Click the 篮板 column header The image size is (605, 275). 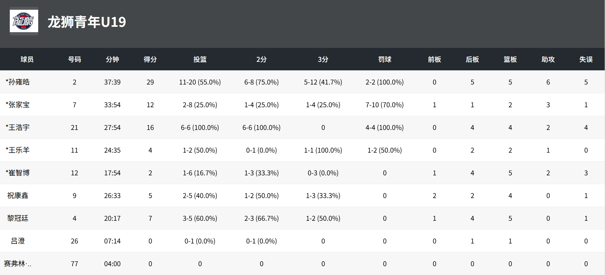(x=510, y=59)
